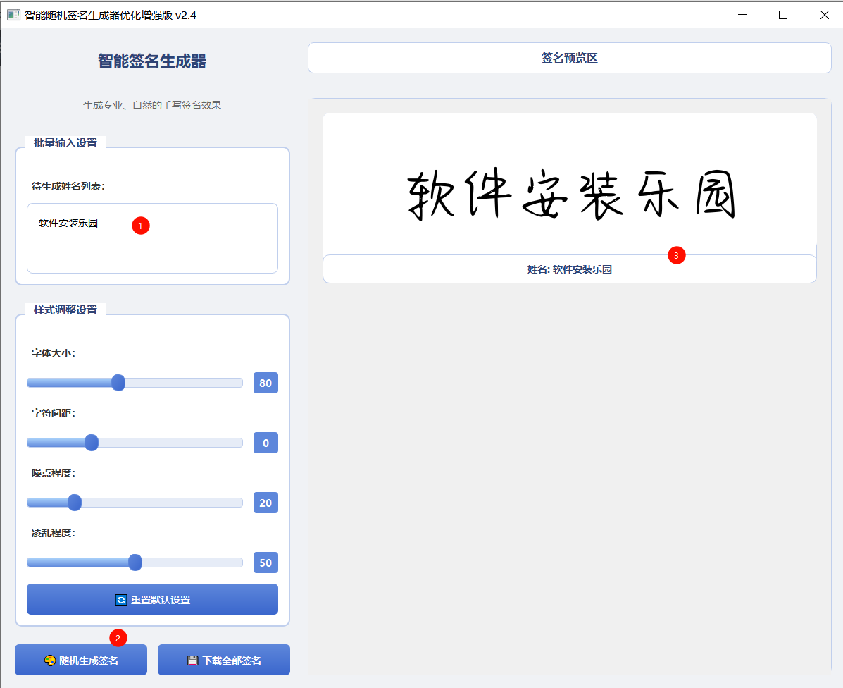843x688 pixels.
Task: Click the 字符间距 slider handle
Action: click(x=92, y=443)
